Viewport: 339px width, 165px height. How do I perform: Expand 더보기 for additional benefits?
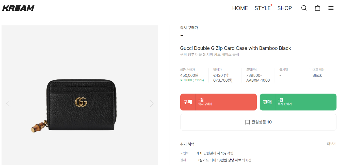(332, 144)
